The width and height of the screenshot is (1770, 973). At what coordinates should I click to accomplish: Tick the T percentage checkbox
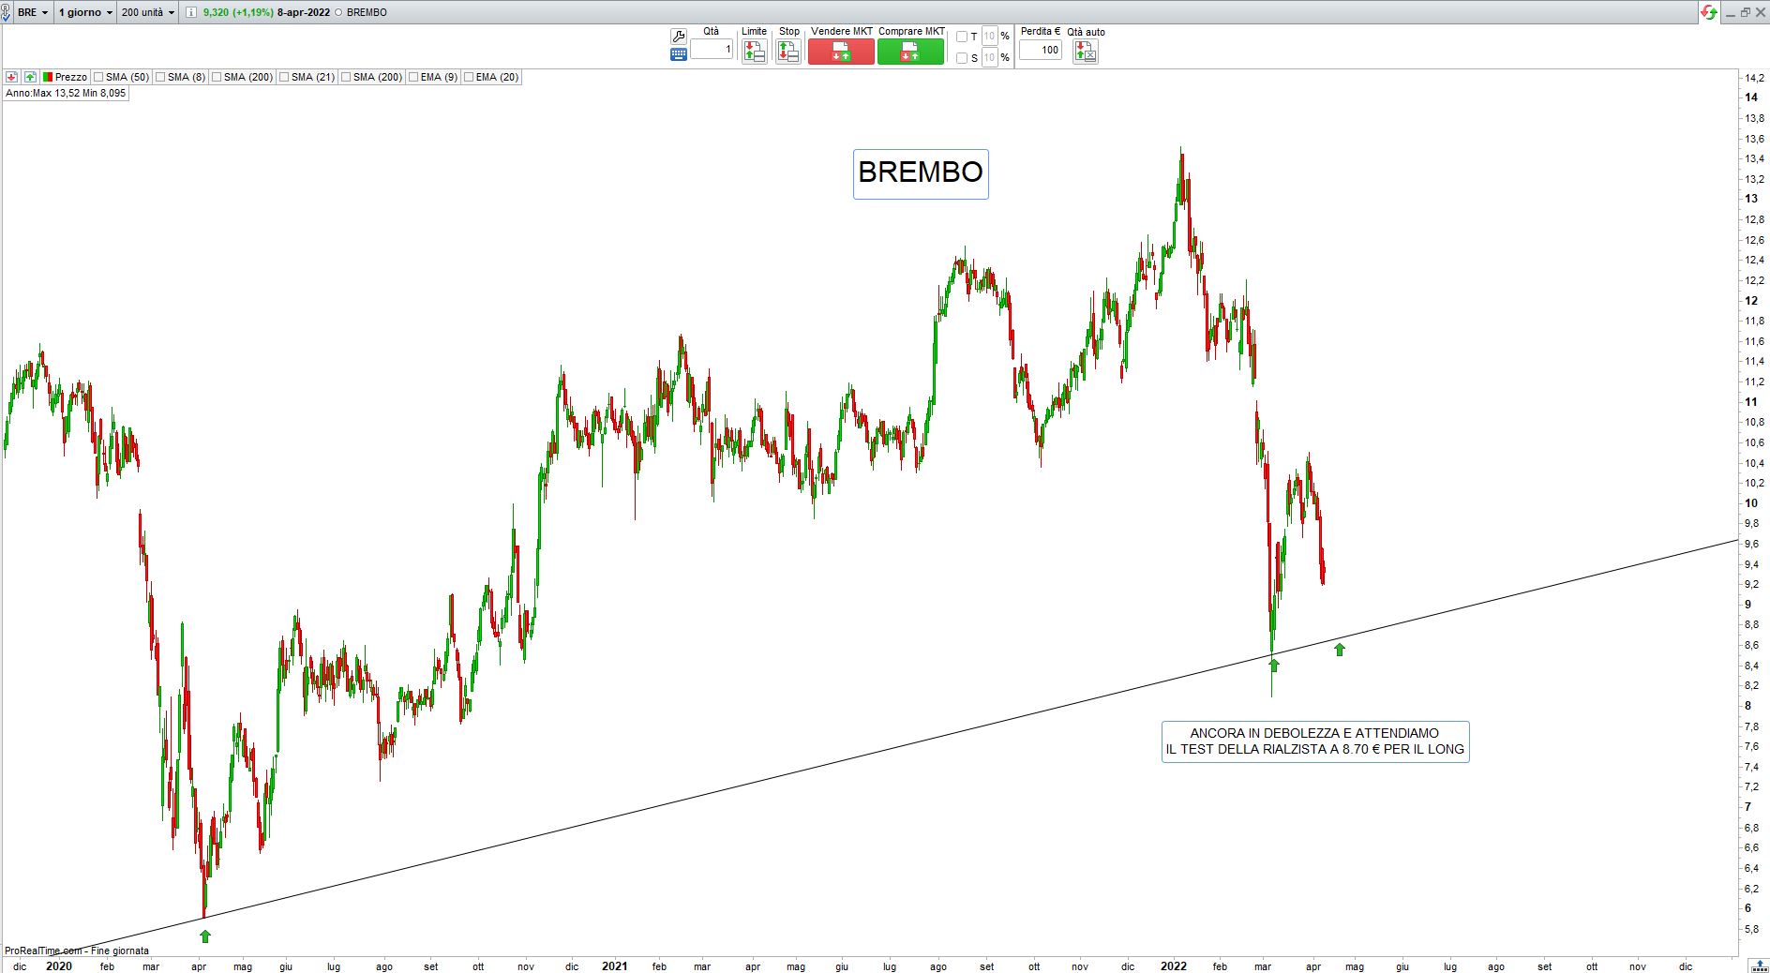click(962, 37)
